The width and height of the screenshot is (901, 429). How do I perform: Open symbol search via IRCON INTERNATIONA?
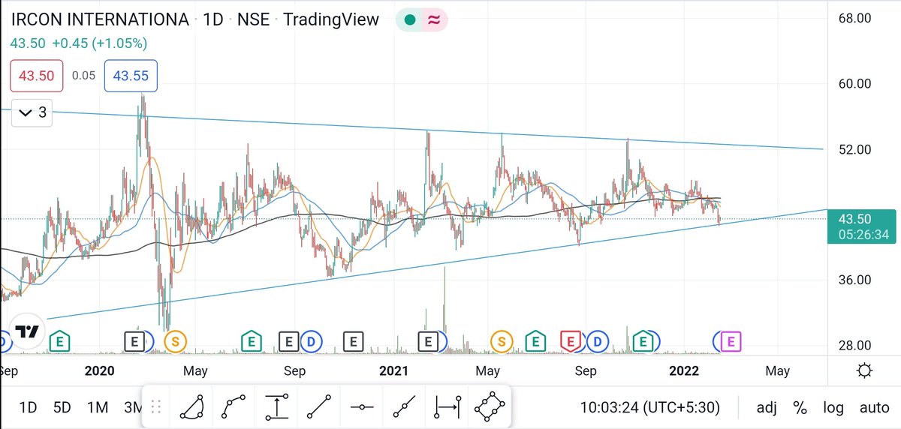[x=100, y=19]
